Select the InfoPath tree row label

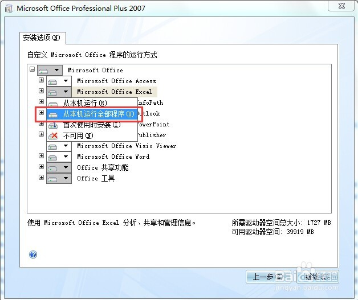pos(150,103)
